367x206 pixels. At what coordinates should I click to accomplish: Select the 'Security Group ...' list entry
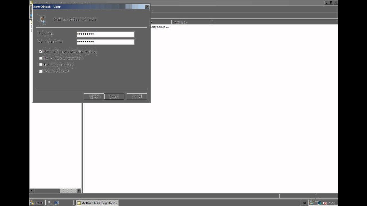click(x=159, y=27)
